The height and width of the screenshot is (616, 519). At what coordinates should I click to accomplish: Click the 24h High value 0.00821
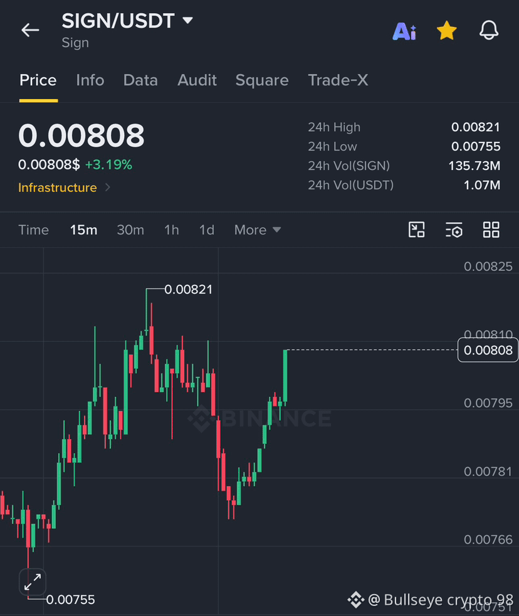476,127
